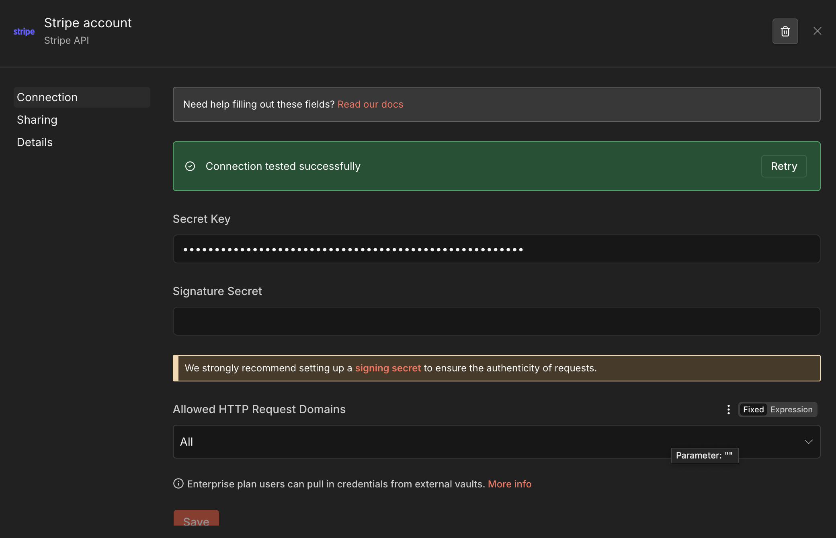Save the credential
The height and width of the screenshot is (538, 836).
tap(196, 519)
